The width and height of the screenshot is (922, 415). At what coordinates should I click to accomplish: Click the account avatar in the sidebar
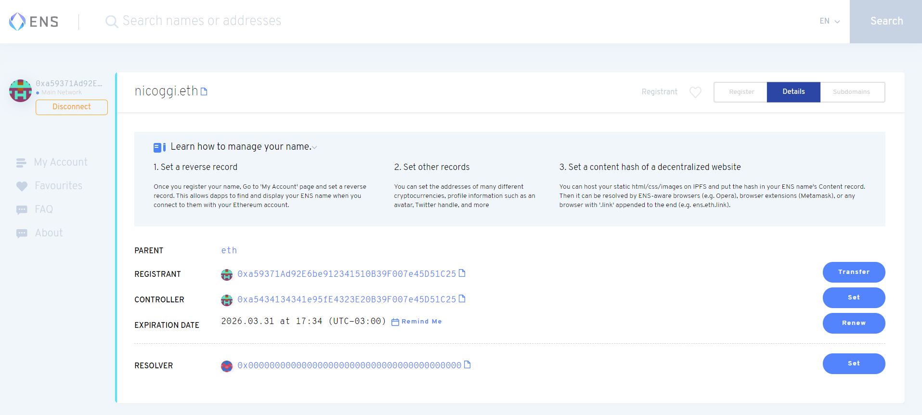(20, 91)
